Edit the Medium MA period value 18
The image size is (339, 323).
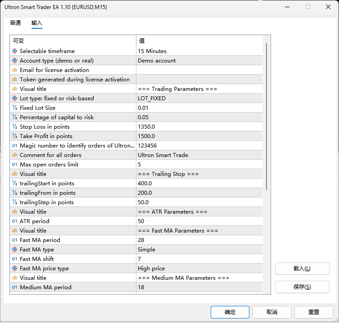pyautogui.click(x=199, y=287)
